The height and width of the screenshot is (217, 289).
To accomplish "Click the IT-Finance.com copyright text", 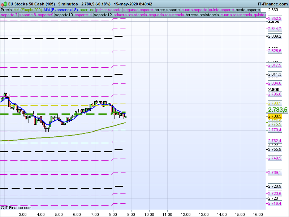I will click(16, 208).
